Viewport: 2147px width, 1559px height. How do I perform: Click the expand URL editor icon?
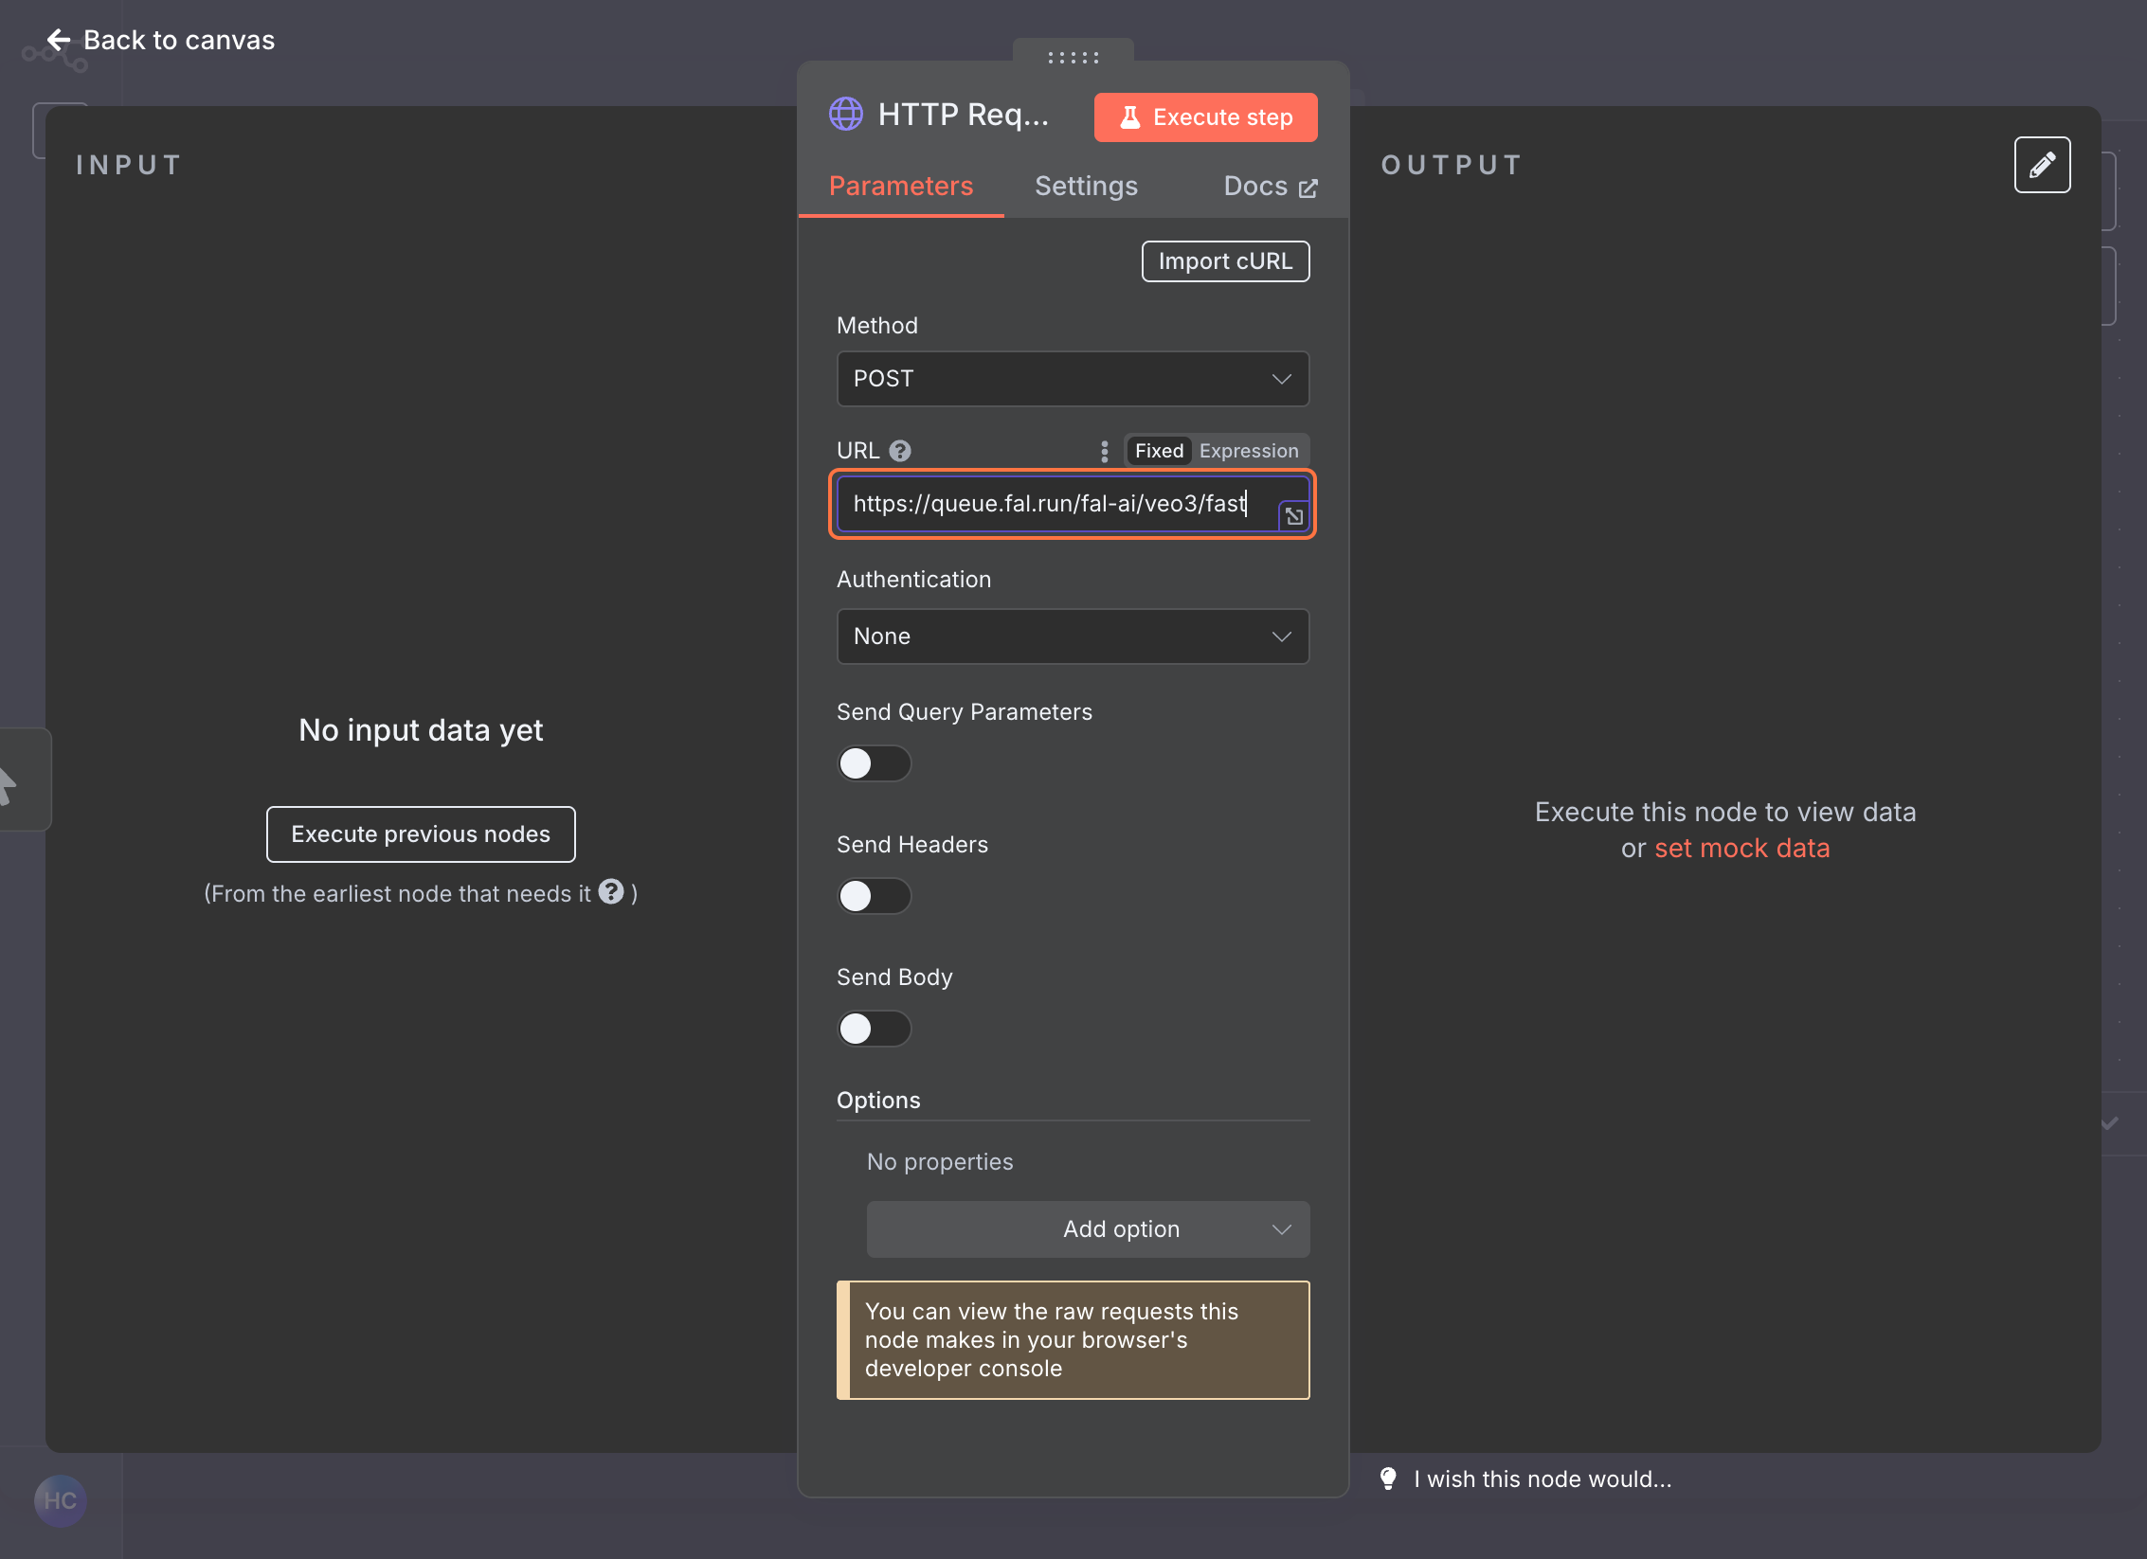tap(1293, 516)
